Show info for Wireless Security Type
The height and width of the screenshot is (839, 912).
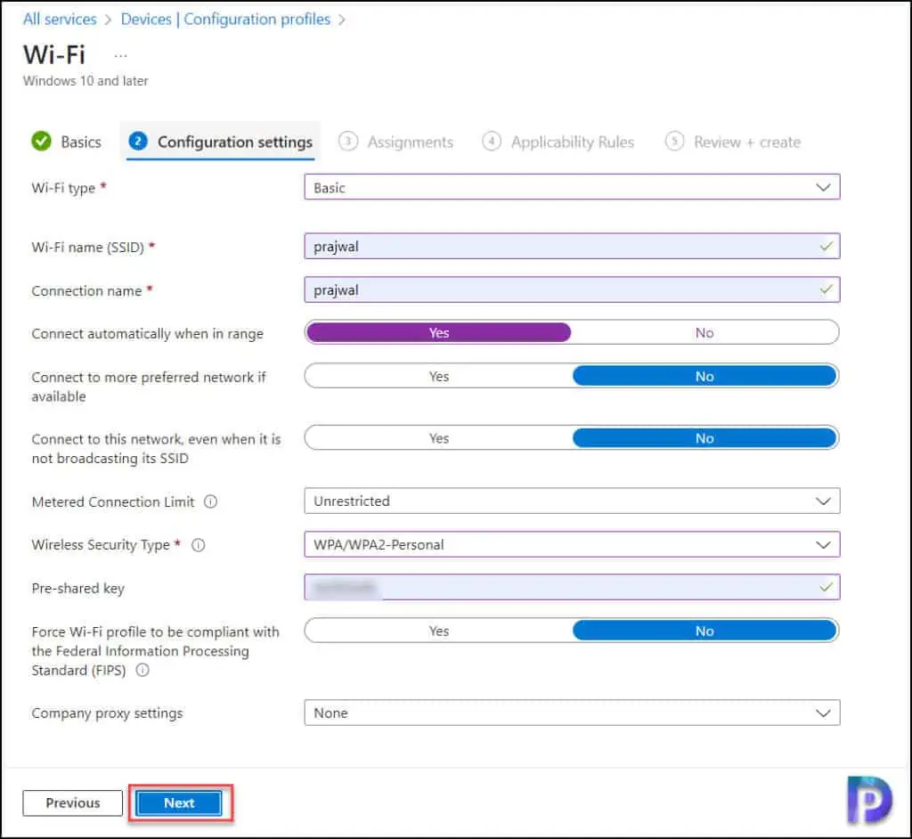(x=199, y=545)
